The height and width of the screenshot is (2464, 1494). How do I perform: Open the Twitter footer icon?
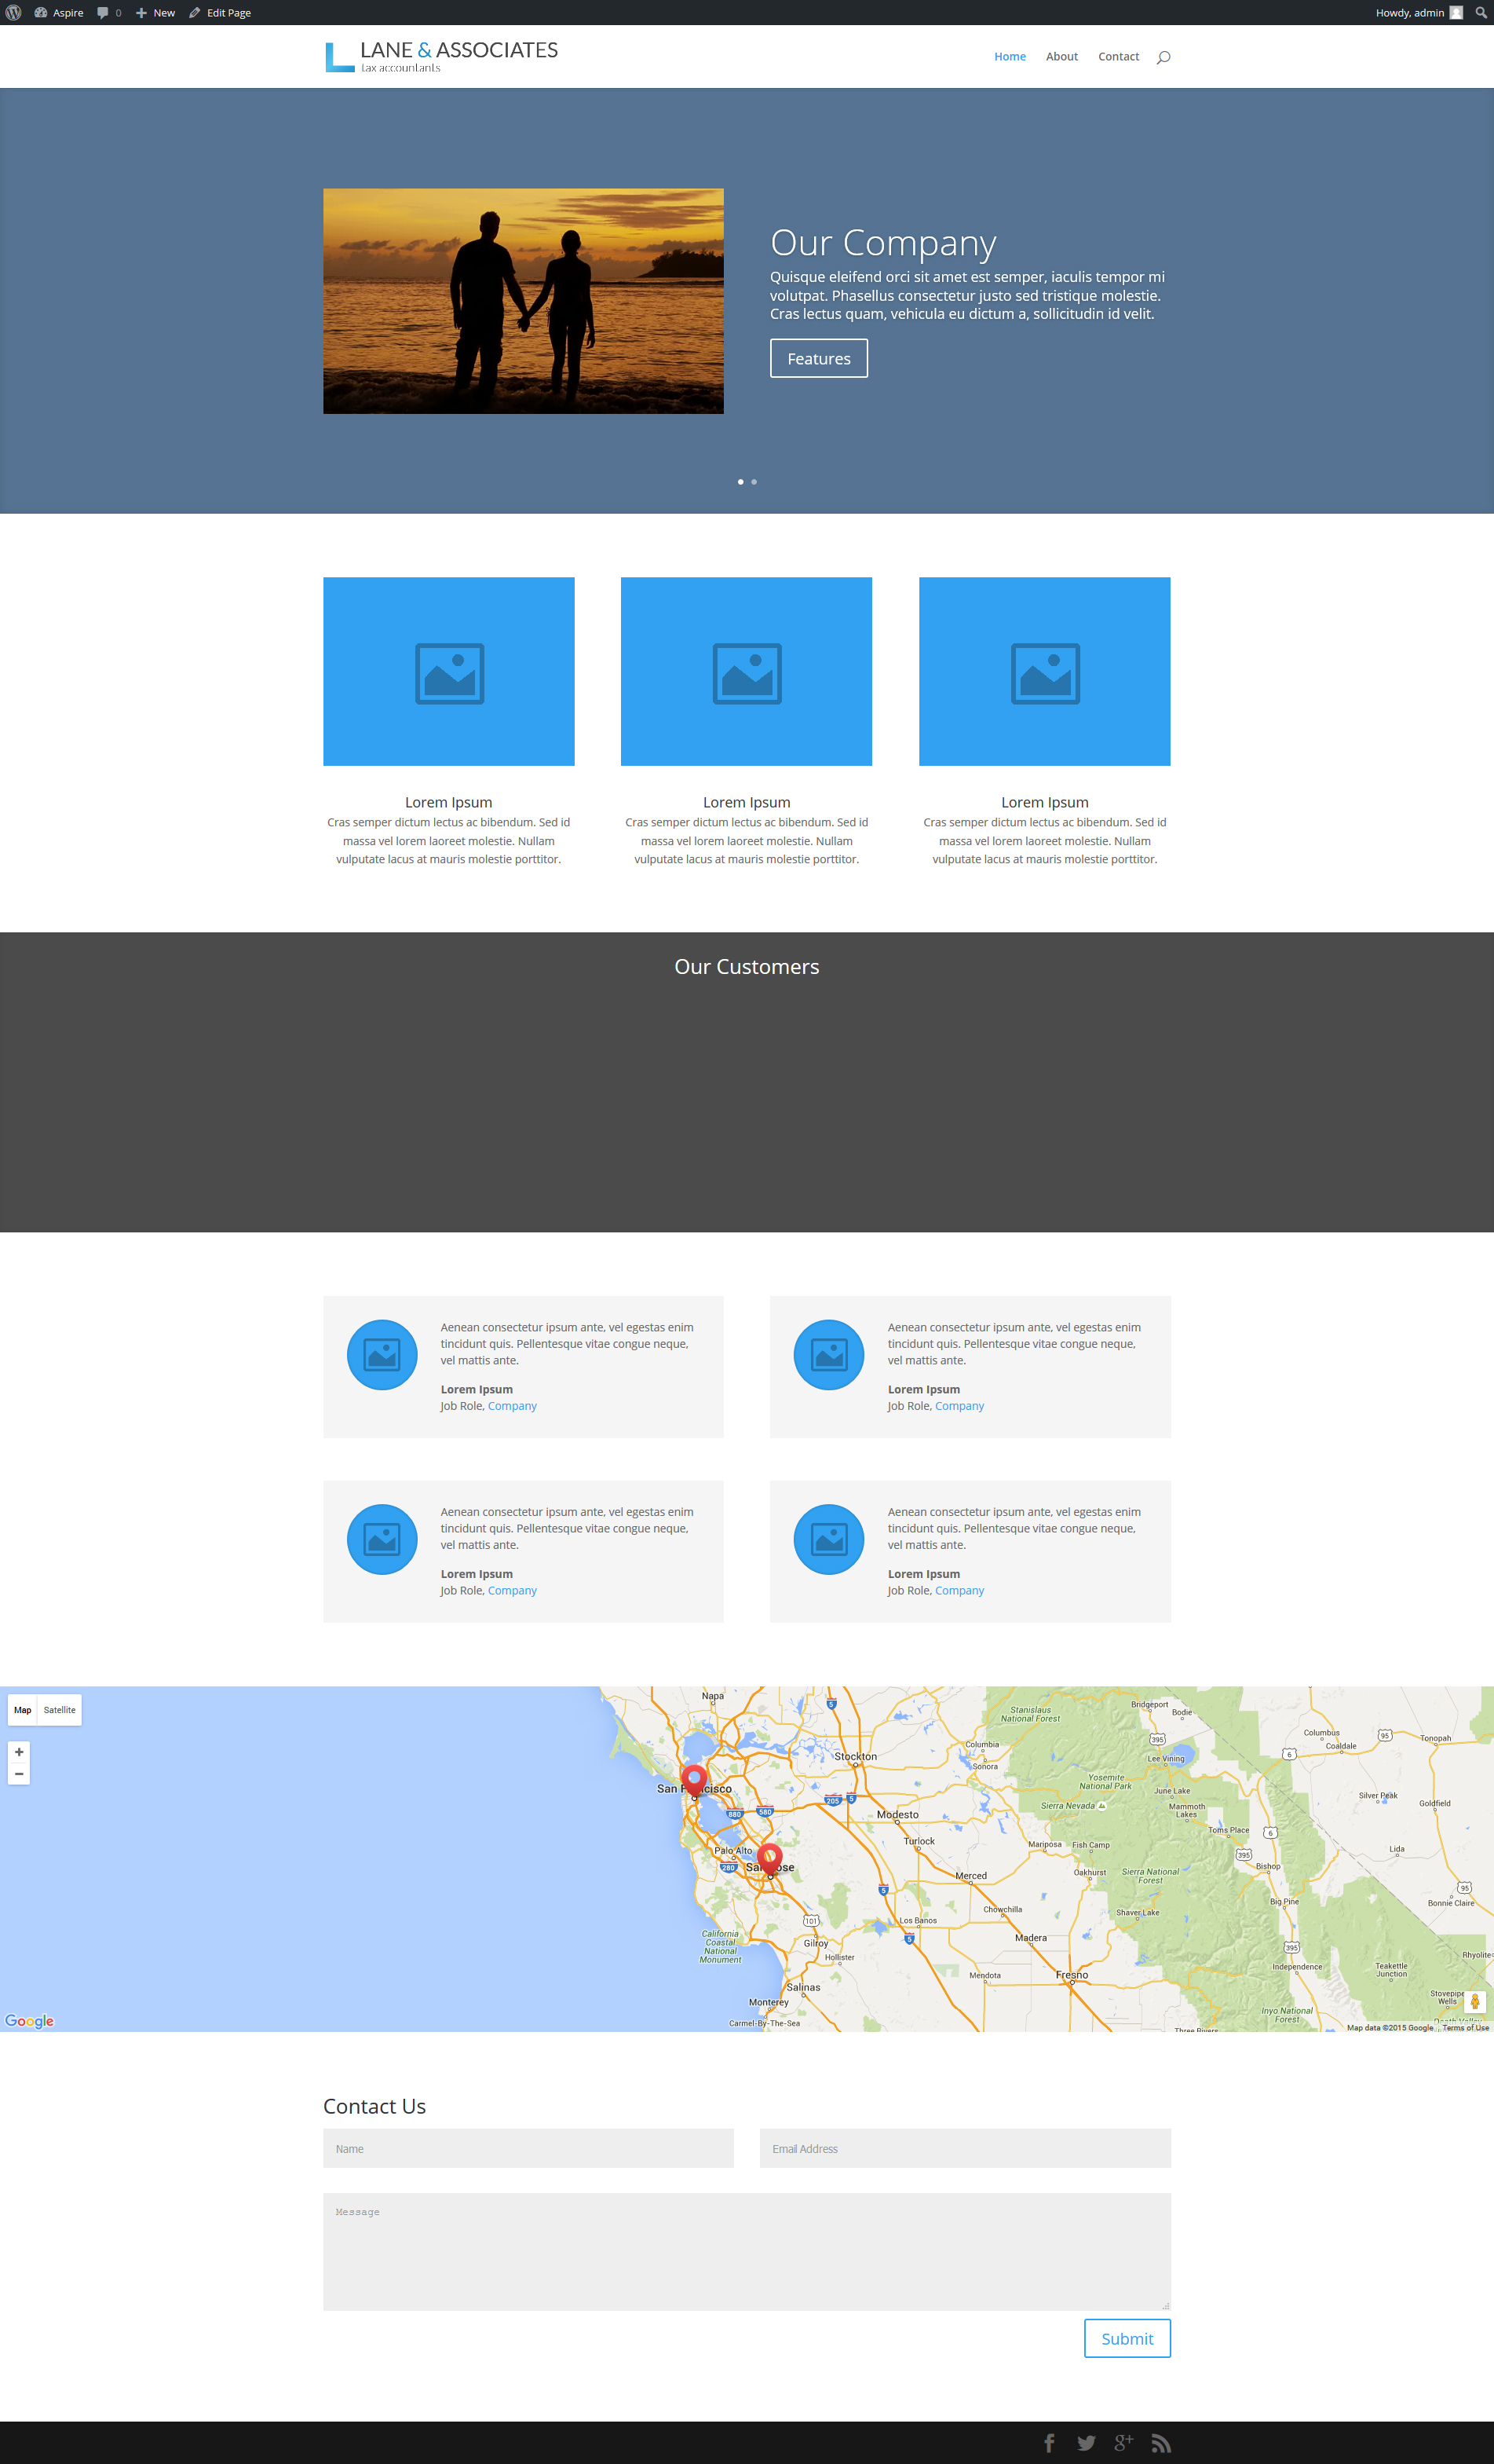1087,2443
